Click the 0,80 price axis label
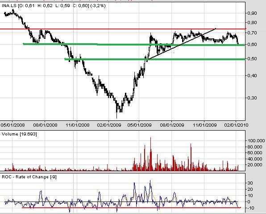Image resolution: width=266 pixels, height=214 pixels. point(252,23)
